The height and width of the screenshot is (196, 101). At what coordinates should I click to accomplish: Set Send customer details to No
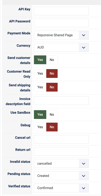click(x=52, y=60)
